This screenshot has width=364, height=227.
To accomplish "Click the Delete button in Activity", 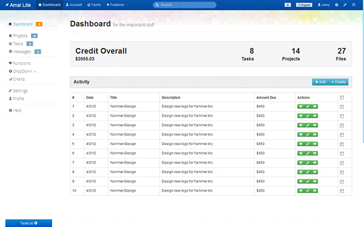I will (339, 82).
